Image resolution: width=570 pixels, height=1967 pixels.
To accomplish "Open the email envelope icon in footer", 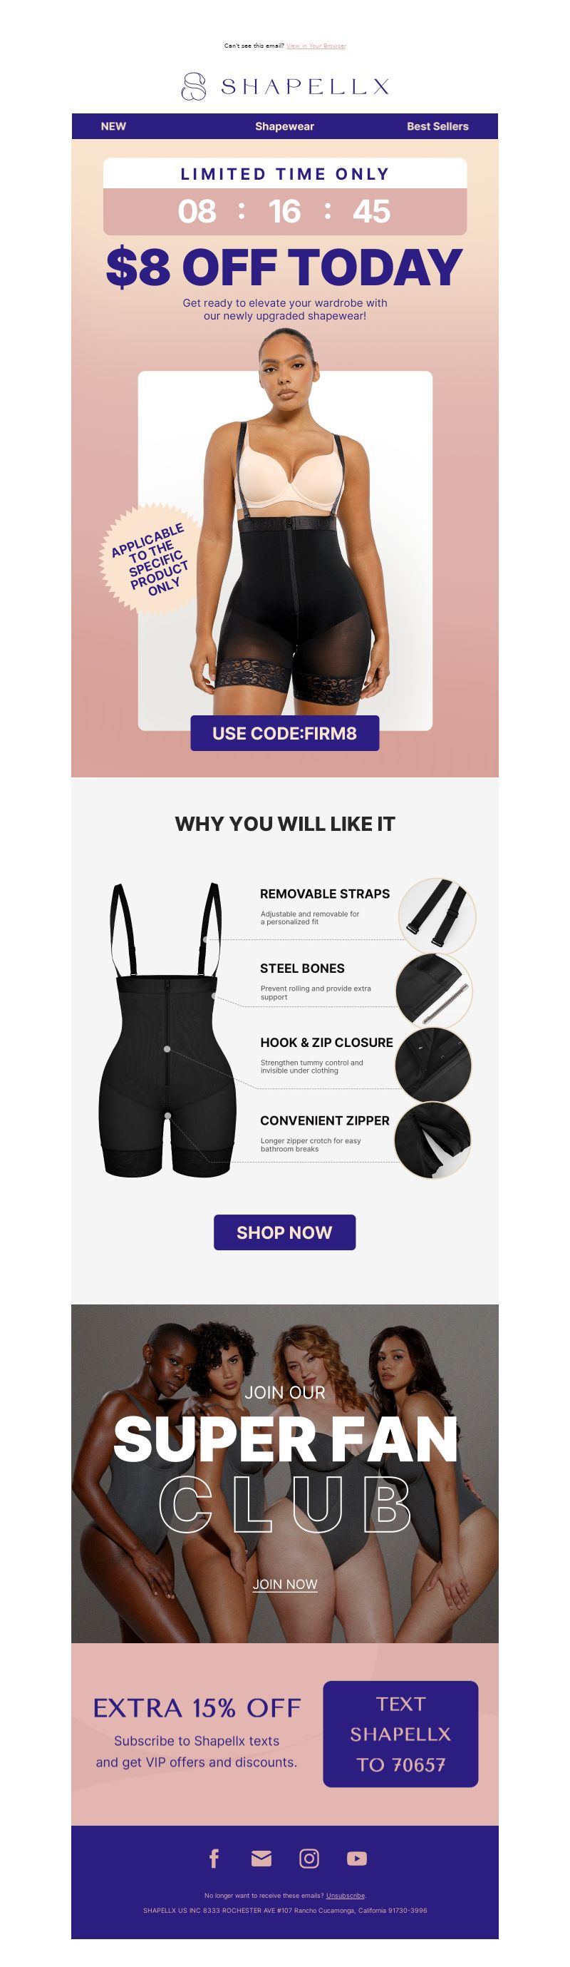I will [261, 1859].
